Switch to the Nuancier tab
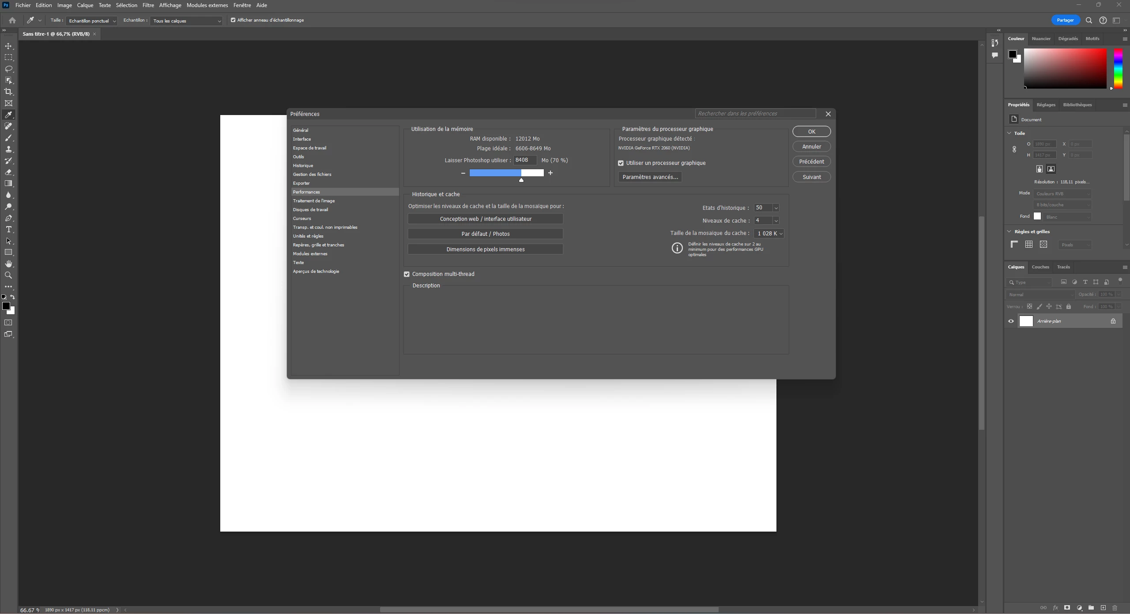This screenshot has height=614, width=1130. [x=1041, y=39]
